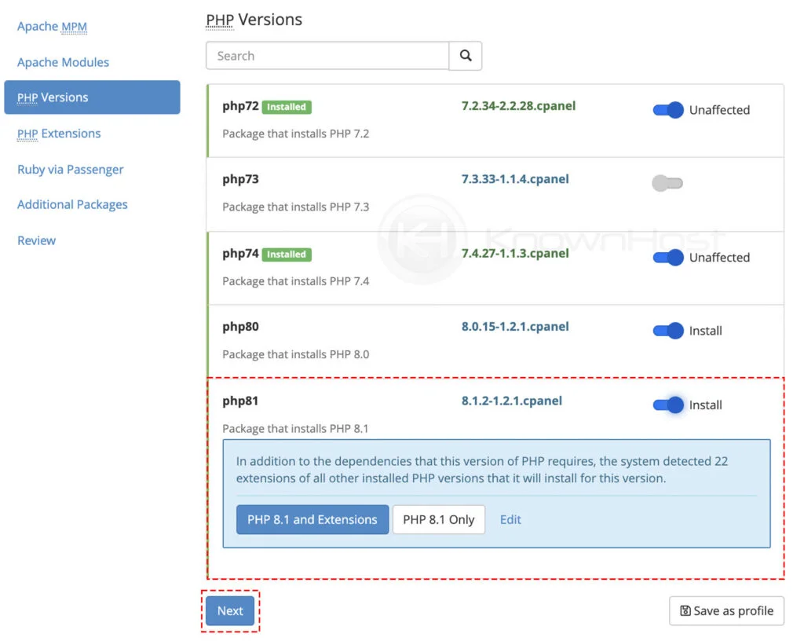This screenshot has height=641, width=804.
Task: Navigate to Additional Packages
Action: (x=72, y=204)
